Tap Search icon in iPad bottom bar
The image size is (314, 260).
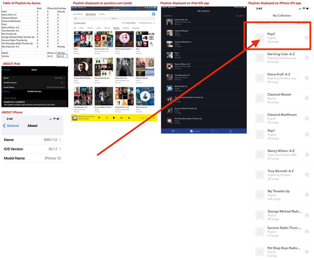(x=212, y=131)
